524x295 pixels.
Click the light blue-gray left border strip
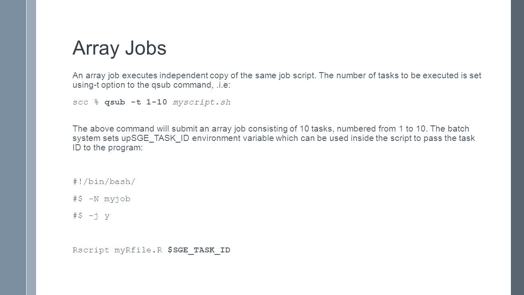point(32,147)
